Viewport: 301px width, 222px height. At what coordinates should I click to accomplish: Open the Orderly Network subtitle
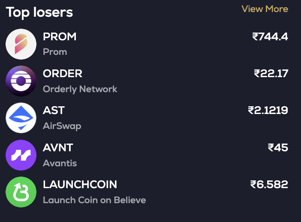click(80, 89)
